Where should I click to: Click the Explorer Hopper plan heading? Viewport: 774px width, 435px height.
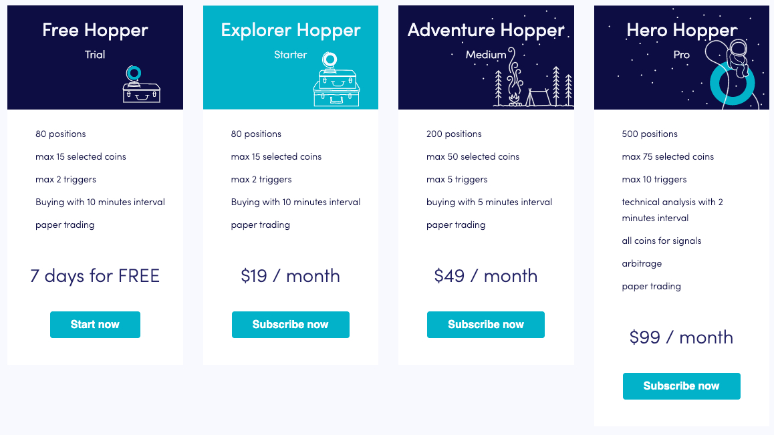click(291, 30)
